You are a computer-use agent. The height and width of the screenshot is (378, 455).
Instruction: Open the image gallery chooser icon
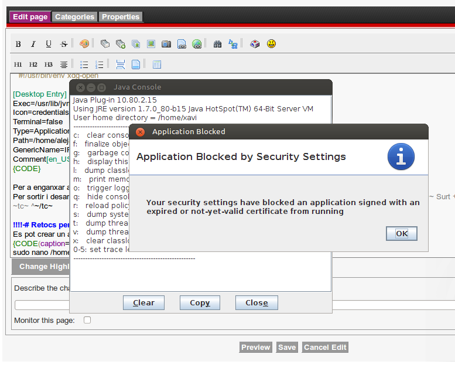click(x=136, y=44)
